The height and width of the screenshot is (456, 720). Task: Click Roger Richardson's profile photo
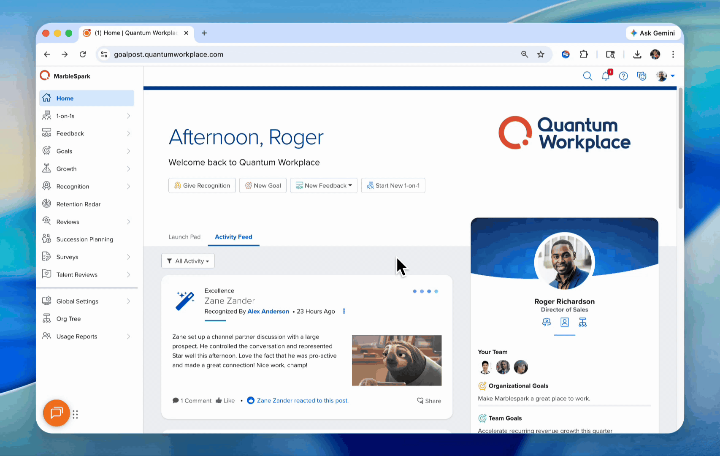(x=564, y=262)
